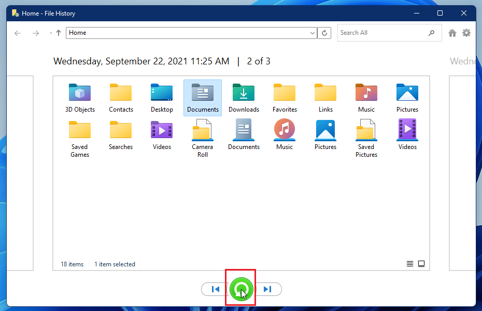Select the Desktop folder
Viewport: 482px width, 311px height.
pos(162,98)
